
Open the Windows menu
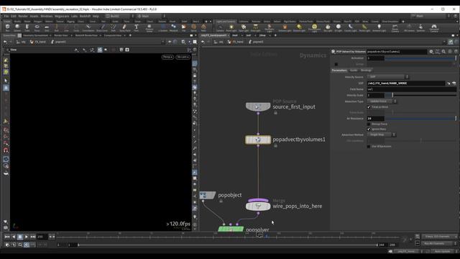click(47, 16)
